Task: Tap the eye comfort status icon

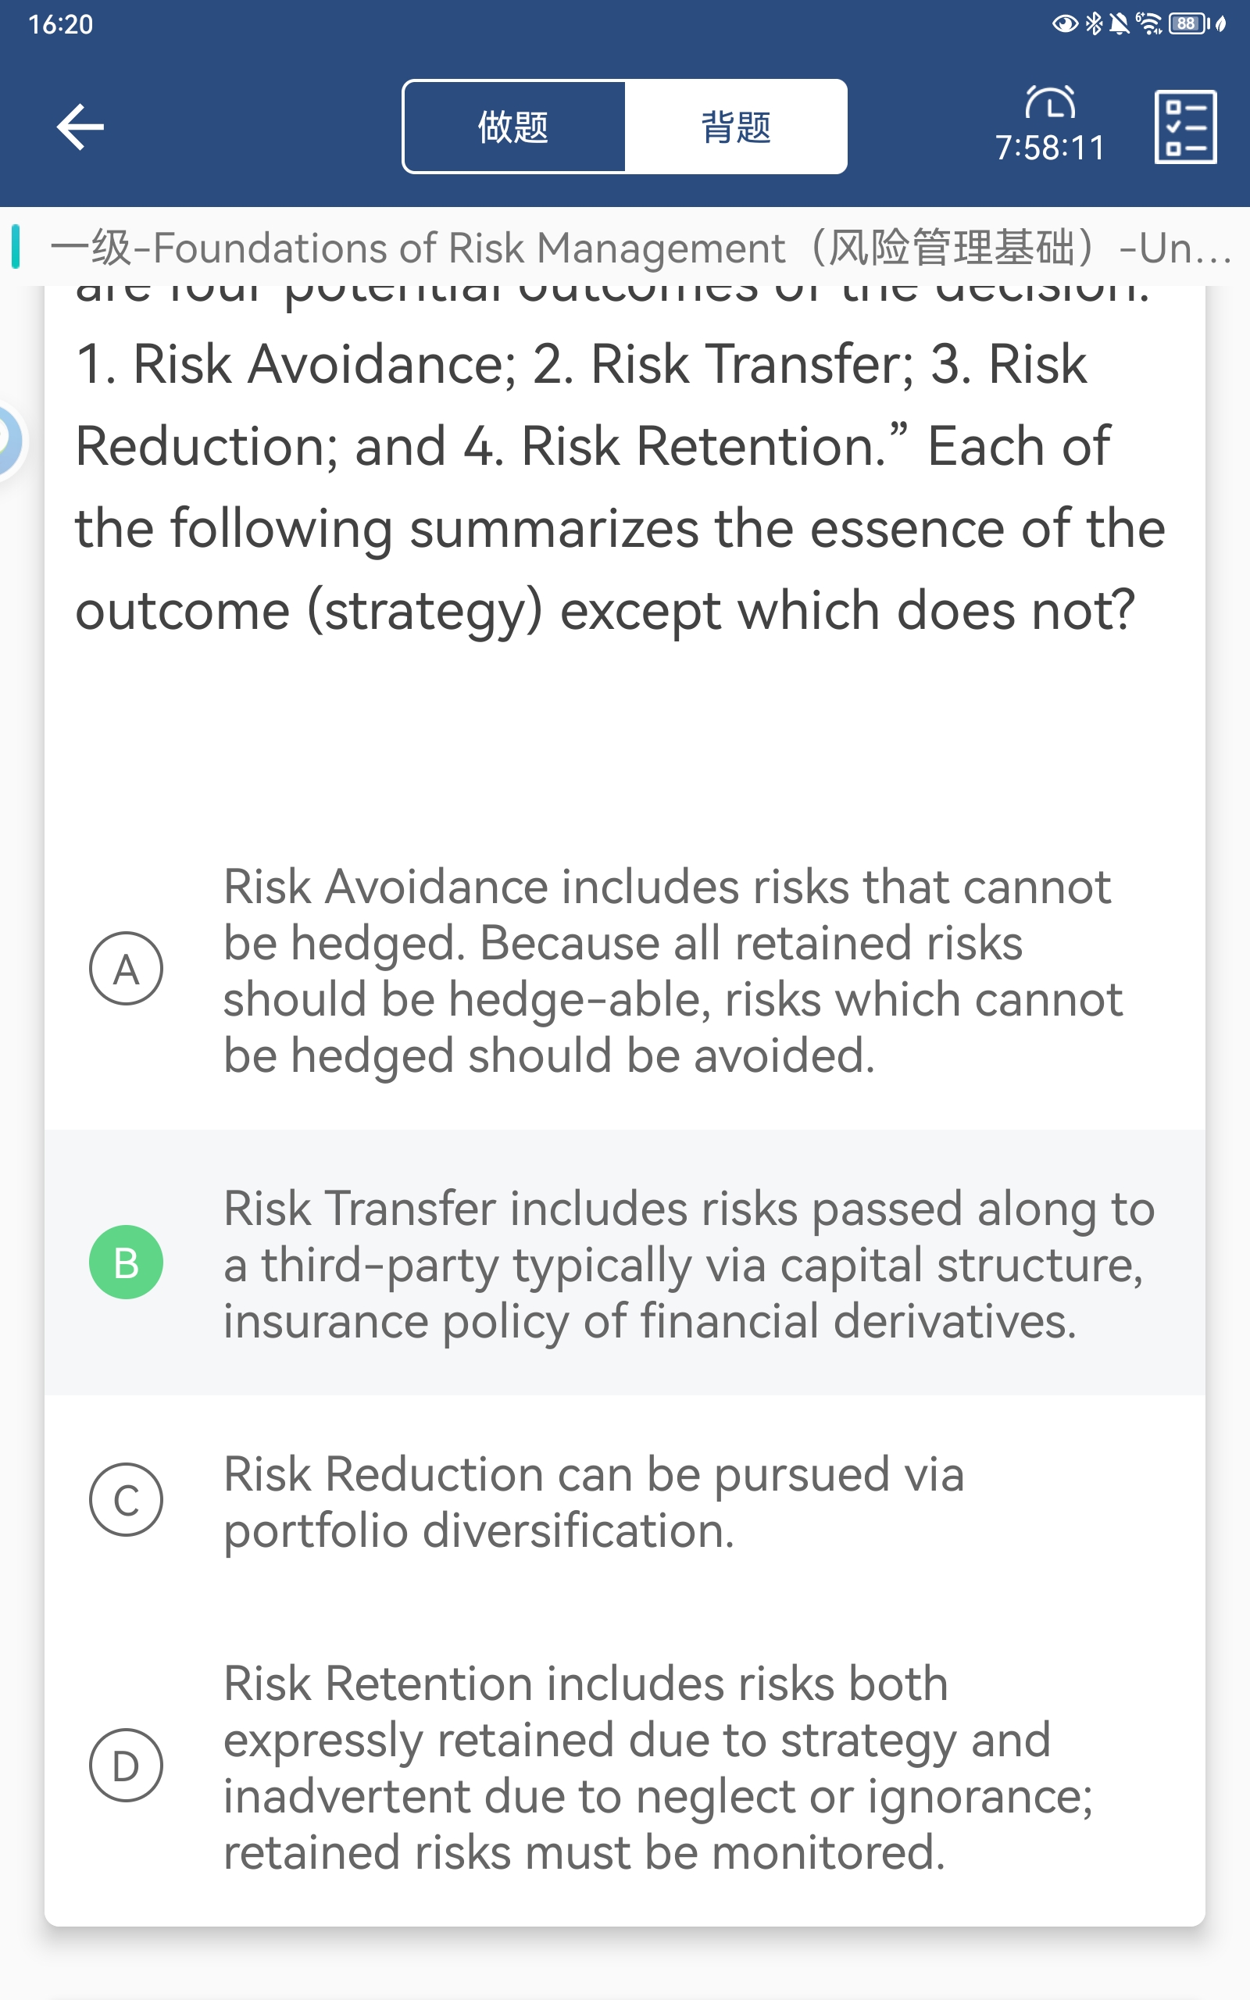Action: click(1065, 23)
